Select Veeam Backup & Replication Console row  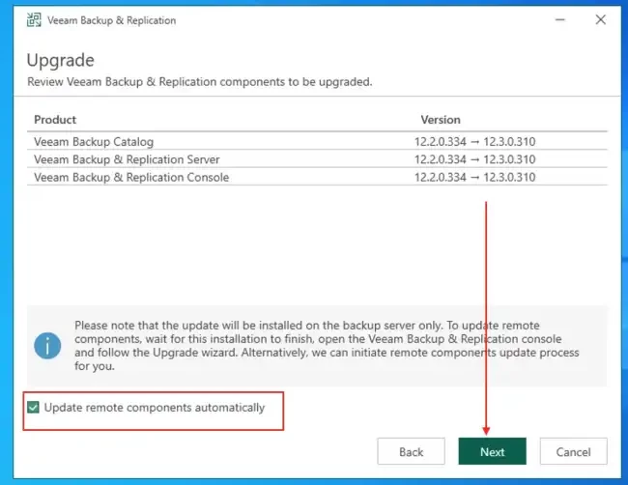(x=317, y=177)
